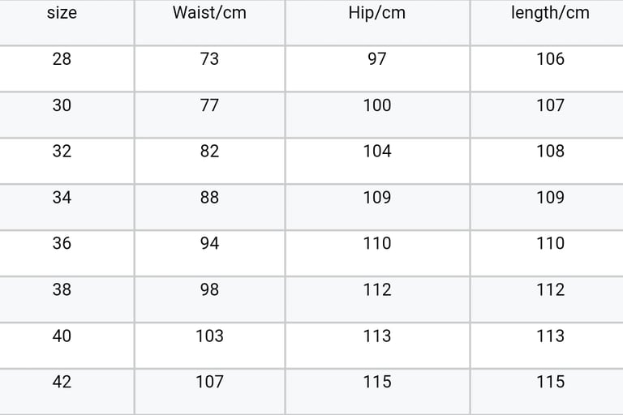
Task: Select length value 108 for size 32
Action: pyautogui.click(x=550, y=152)
